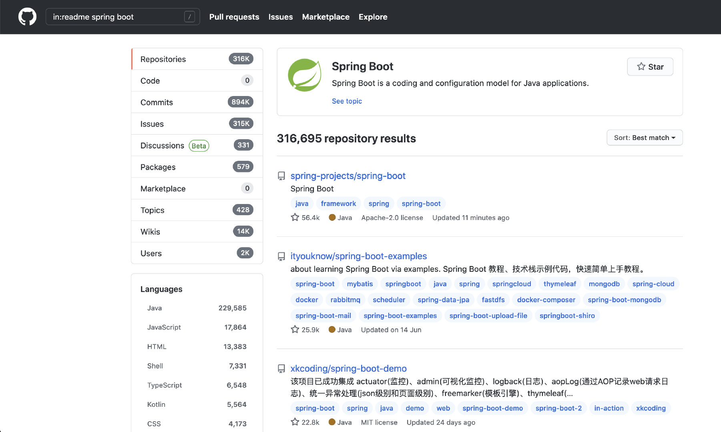The width and height of the screenshot is (721, 432).
Task: Click the spring-boot tag on spring-projects/spring-boot
Action: tap(421, 204)
